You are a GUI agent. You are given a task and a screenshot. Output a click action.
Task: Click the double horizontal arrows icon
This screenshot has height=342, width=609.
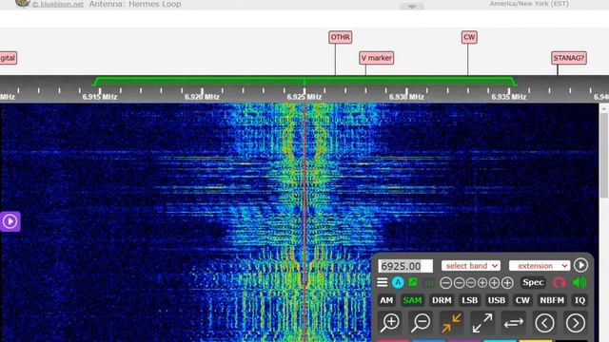coord(514,323)
